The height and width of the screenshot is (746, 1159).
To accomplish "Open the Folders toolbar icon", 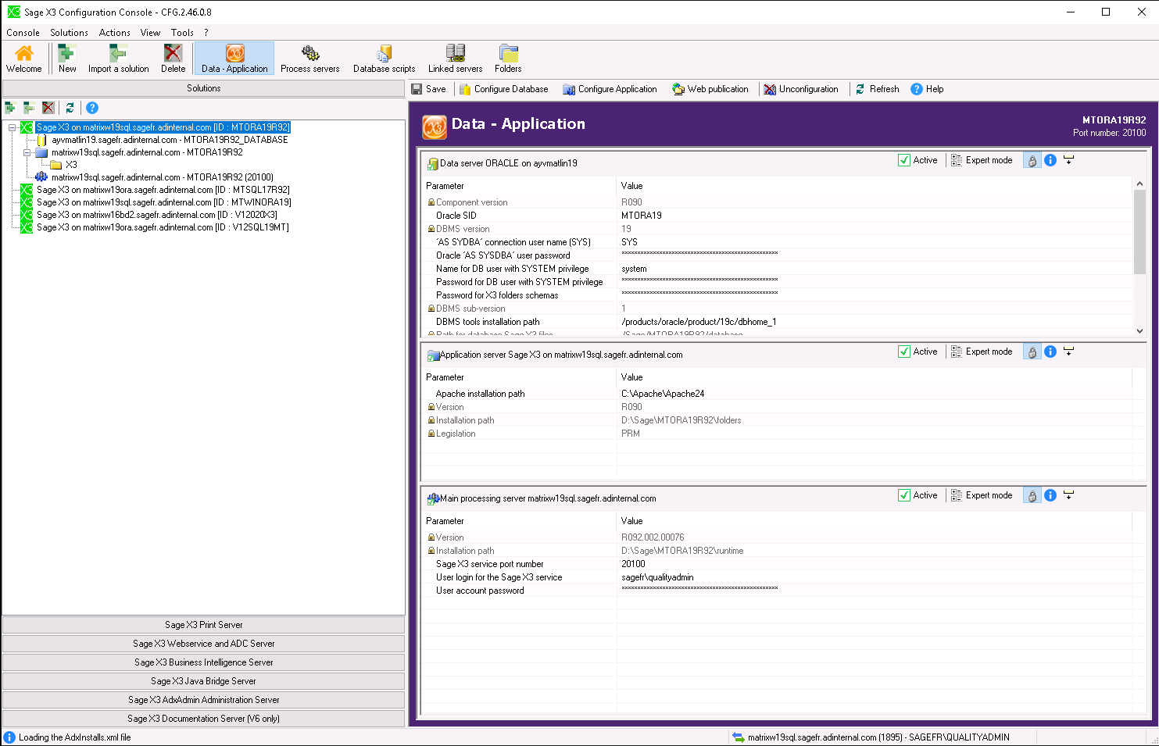I will (508, 59).
